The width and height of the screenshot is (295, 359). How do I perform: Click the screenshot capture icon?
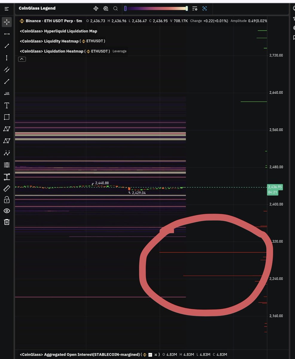(205, 8)
